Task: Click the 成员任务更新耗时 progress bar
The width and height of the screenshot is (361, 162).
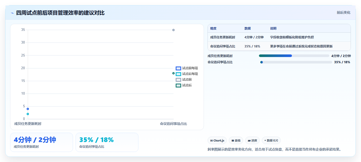Action: [294, 56]
